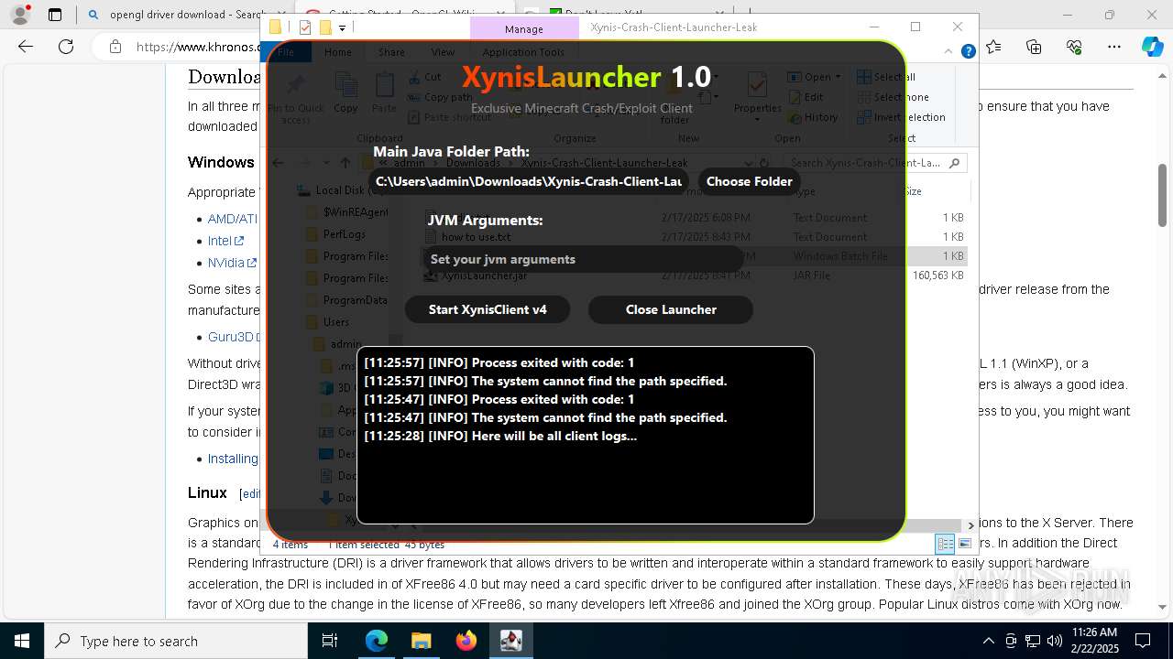Click the Java launcher taskbar icon
This screenshot has width=1173, height=659.
pos(510,641)
